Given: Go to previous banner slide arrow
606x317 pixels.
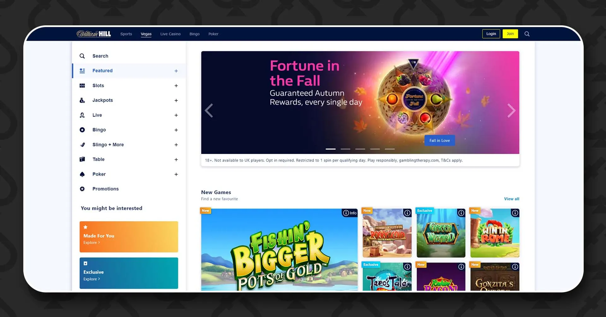Looking at the screenshot, I should [209, 110].
